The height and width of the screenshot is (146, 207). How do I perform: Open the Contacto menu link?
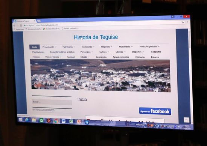point(140,57)
